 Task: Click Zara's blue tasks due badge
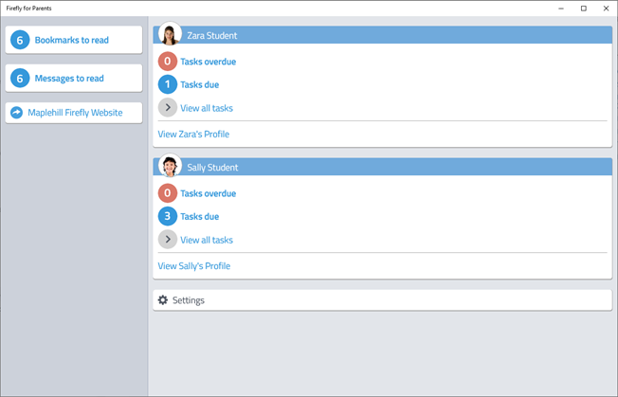168,84
